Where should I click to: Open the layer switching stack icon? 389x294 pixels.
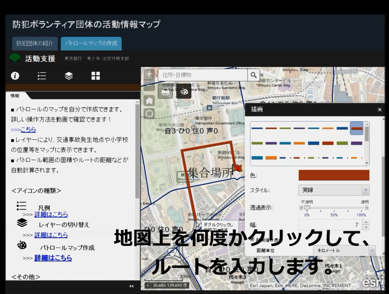point(69,76)
